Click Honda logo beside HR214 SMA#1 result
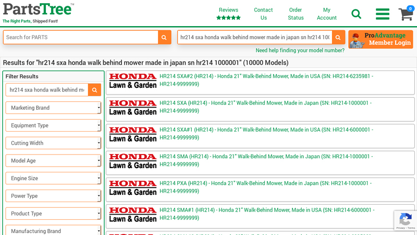Image resolution: width=417 pixels, height=235 pixels. click(x=133, y=215)
